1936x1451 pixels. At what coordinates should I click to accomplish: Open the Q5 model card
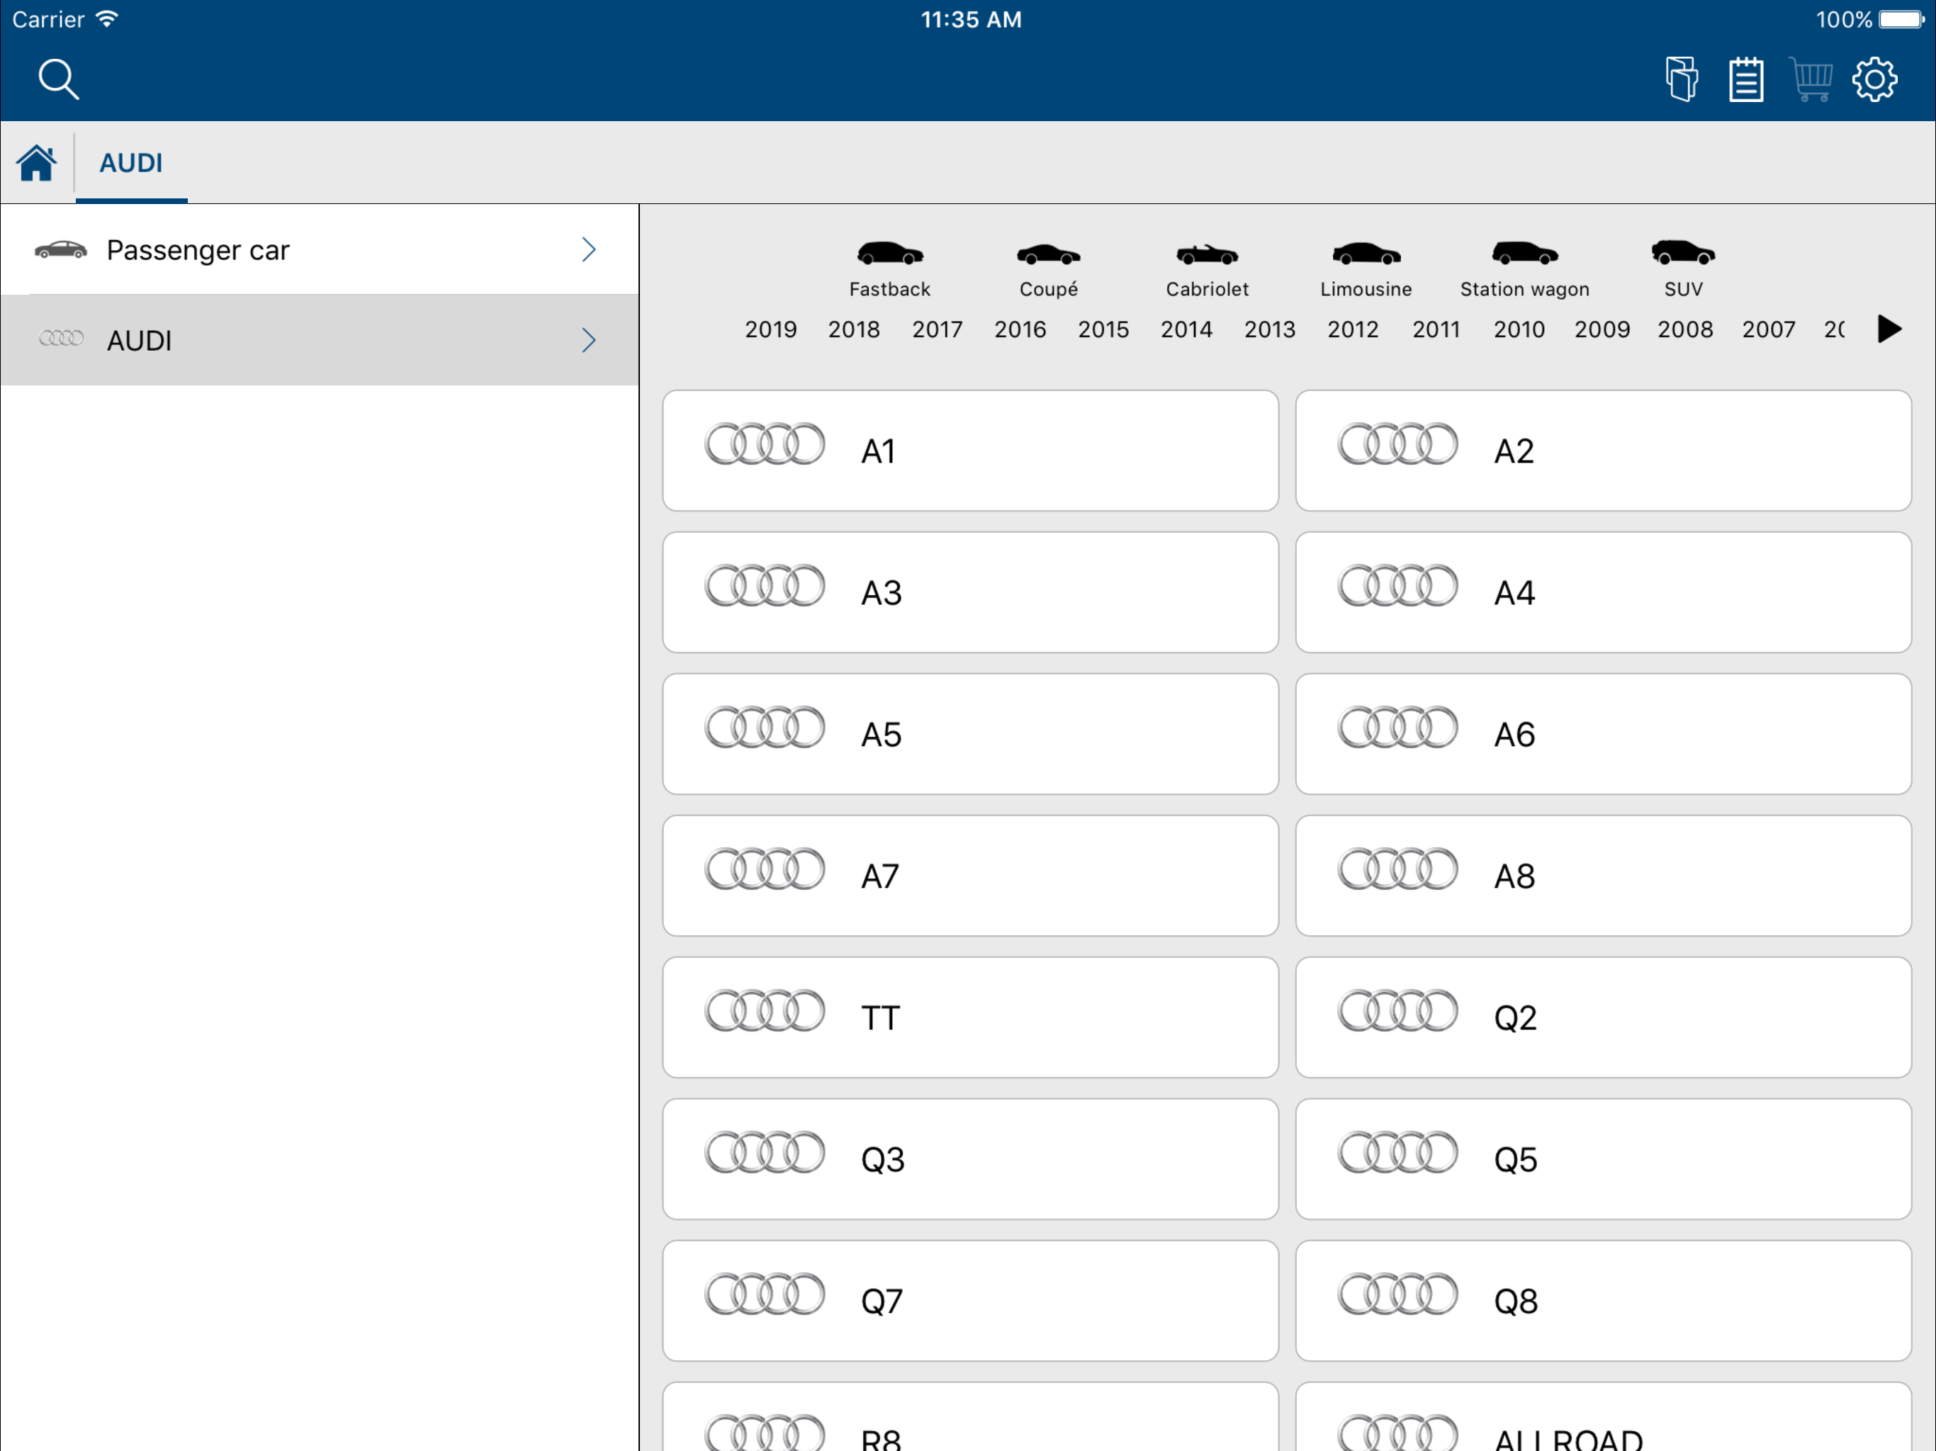pyautogui.click(x=1602, y=1160)
